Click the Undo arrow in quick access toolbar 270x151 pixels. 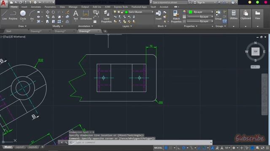coord(40,3)
